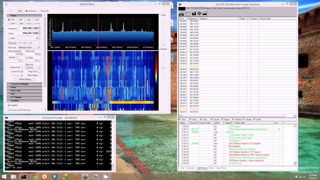Click the open folder icon in Unitrunker toolbar
This screenshot has width=320, height=180.
coord(188,14)
